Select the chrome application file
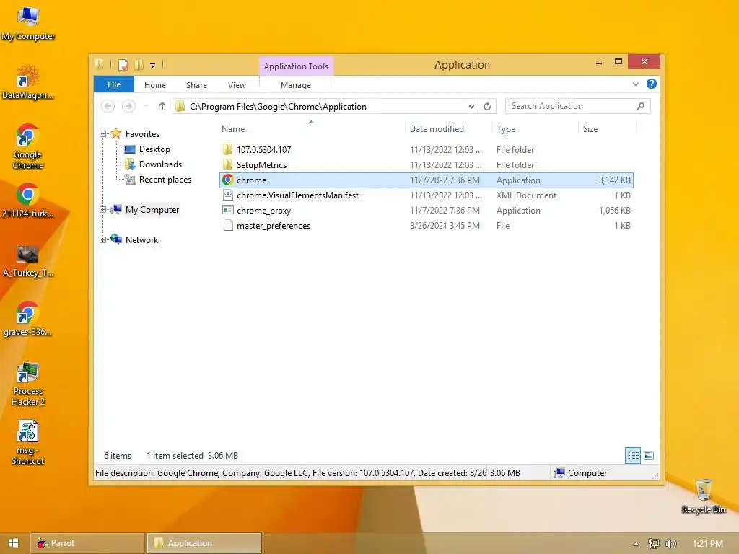The height and width of the screenshot is (554, 739). pyautogui.click(x=427, y=180)
